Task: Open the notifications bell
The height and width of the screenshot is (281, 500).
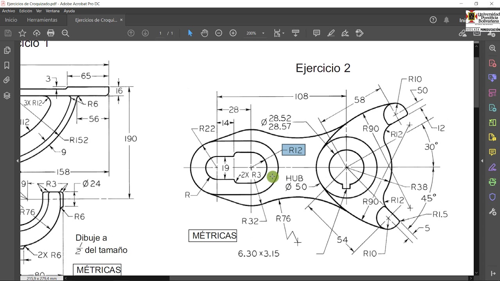Action: pos(446,20)
